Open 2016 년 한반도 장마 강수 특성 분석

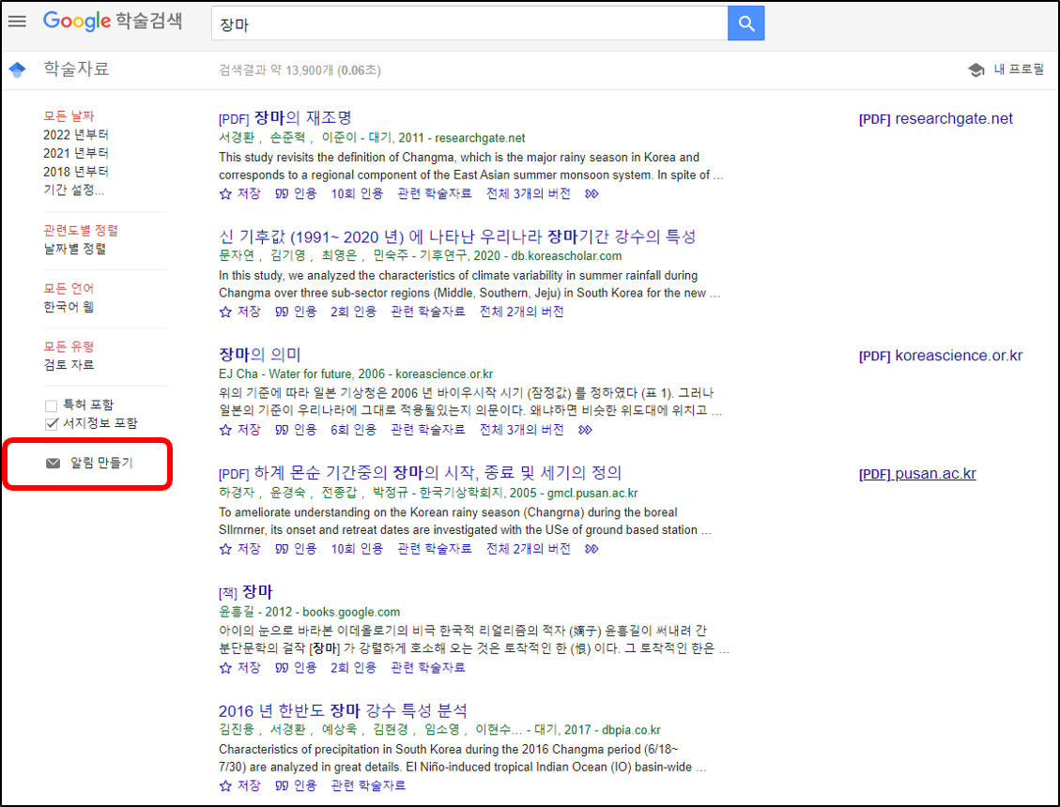coord(343,711)
